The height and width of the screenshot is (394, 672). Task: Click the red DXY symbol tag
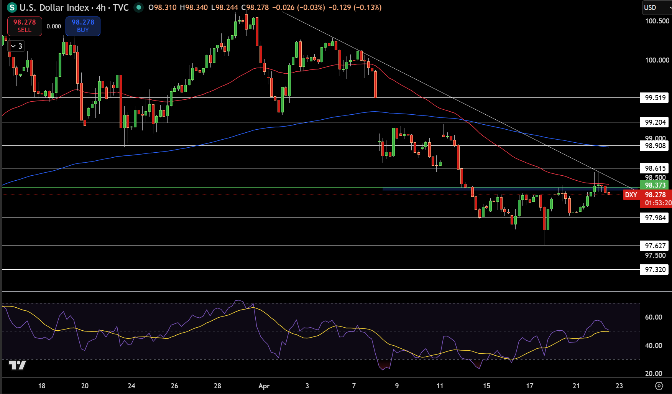pyautogui.click(x=631, y=195)
